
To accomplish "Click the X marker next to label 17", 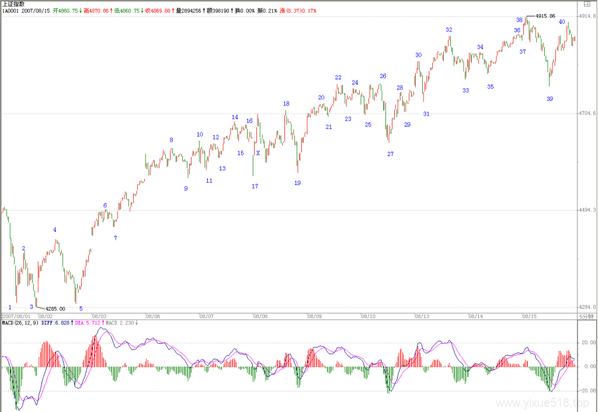I will (x=258, y=153).
